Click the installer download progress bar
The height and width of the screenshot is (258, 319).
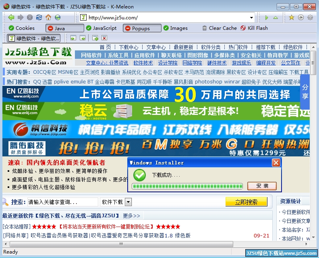[187, 186]
